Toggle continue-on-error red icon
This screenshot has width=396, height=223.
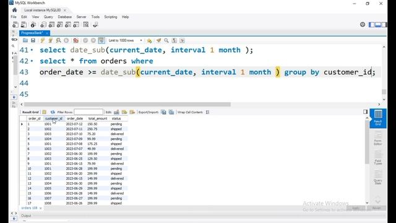(x=75, y=40)
